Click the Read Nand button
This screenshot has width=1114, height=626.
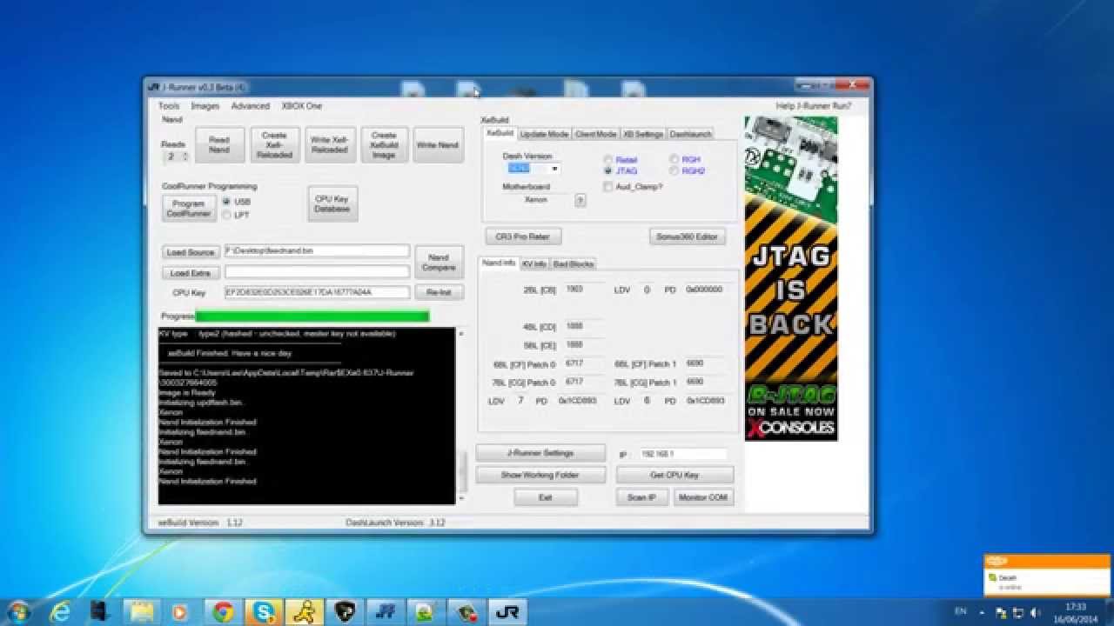[x=219, y=145]
